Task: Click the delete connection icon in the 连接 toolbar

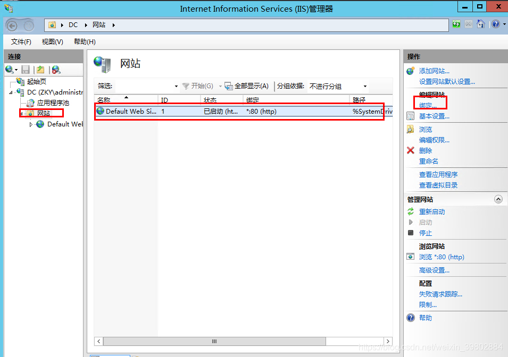Action: tap(56, 69)
